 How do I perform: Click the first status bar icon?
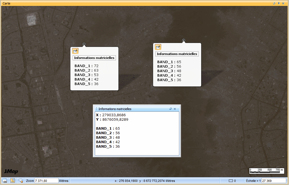pos(5,181)
